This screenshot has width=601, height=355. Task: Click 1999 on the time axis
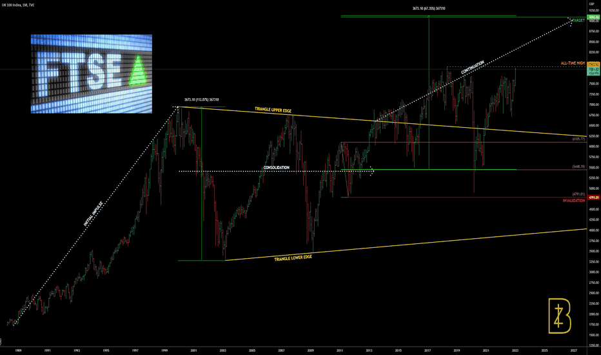pyautogui.click(x=164, y=350)
